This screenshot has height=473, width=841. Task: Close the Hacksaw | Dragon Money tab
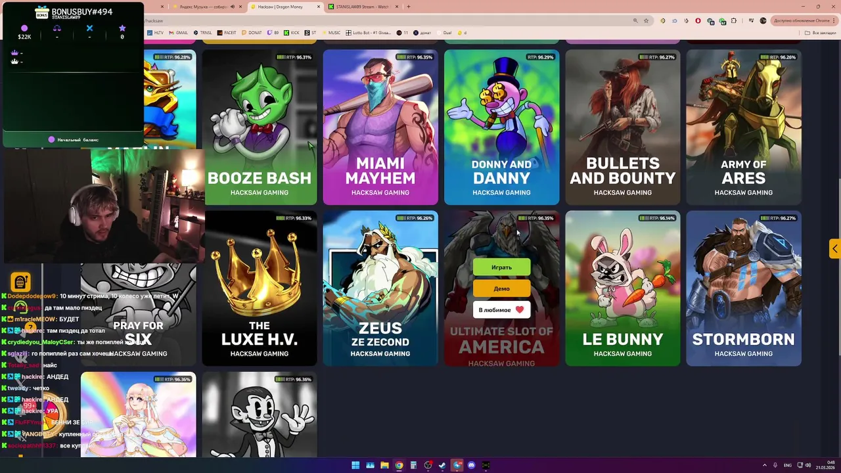(x=319, y=7)
